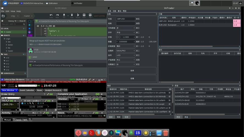Image resolution: width=244 pixels, height=137 pixels.
Task: Click the anchor icon in the dock
Action: point(78,133)
